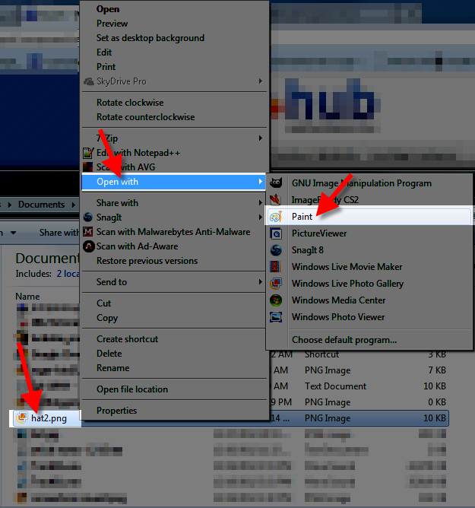Open Properties from the context menu
Viewport: 475px width, 508px height.
[116, 411]
